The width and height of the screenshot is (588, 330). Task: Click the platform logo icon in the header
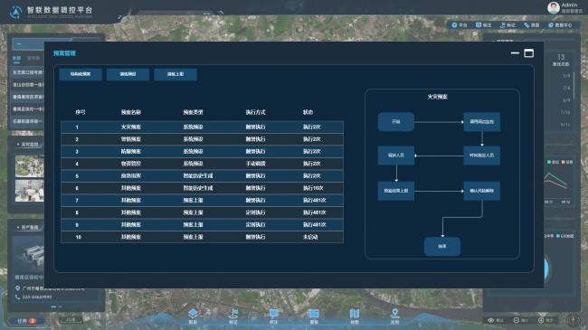click(15, 12)
